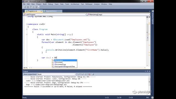Switch to the Program.cs tab

[x=32, y=11]
